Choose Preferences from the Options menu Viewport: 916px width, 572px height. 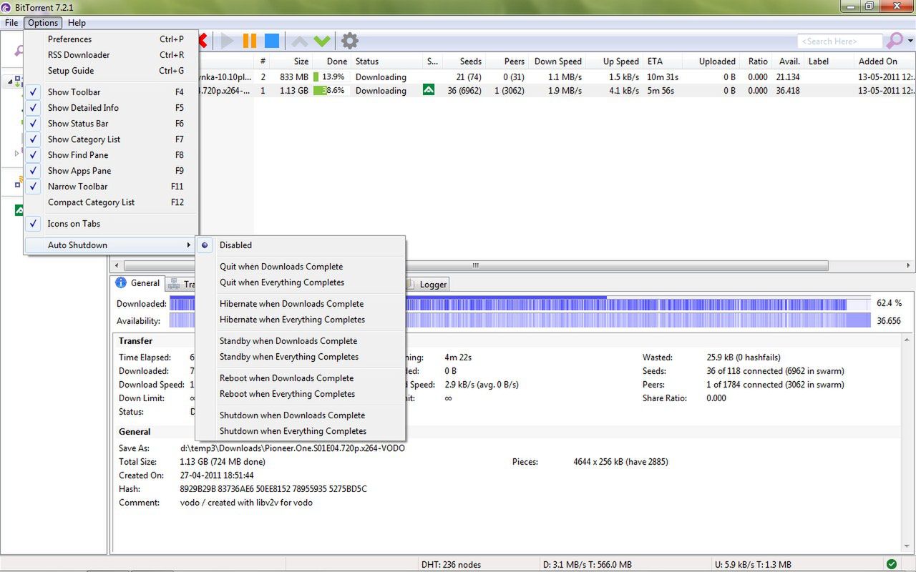pos(111,39)
